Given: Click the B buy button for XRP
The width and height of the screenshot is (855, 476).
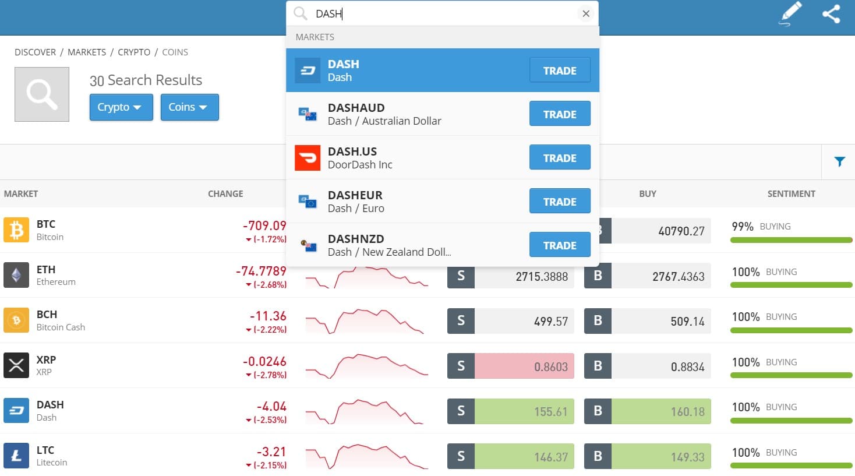Looking at the screenshot, I should click(x=598, y=366).
